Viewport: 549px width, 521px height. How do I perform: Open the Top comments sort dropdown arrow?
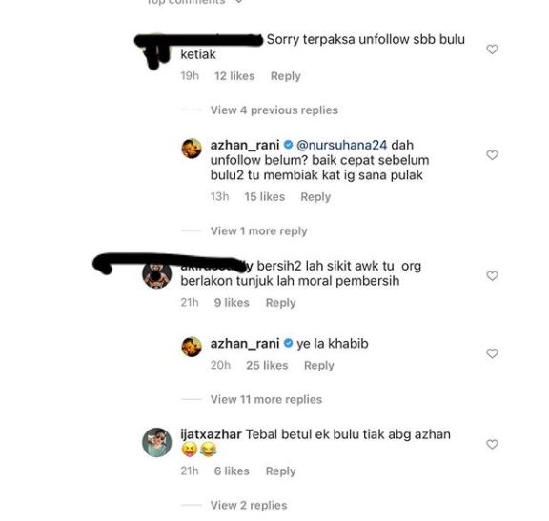coord(239,2)
